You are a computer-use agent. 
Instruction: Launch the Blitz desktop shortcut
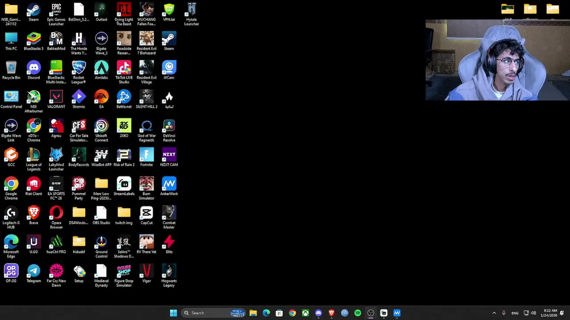169,244
